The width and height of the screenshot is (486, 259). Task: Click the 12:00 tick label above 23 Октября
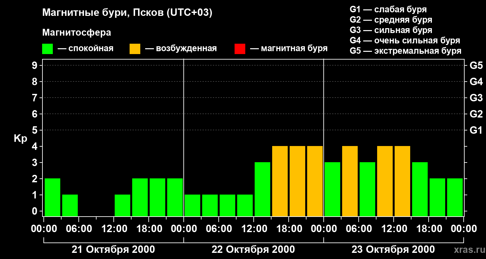point(394,229)
